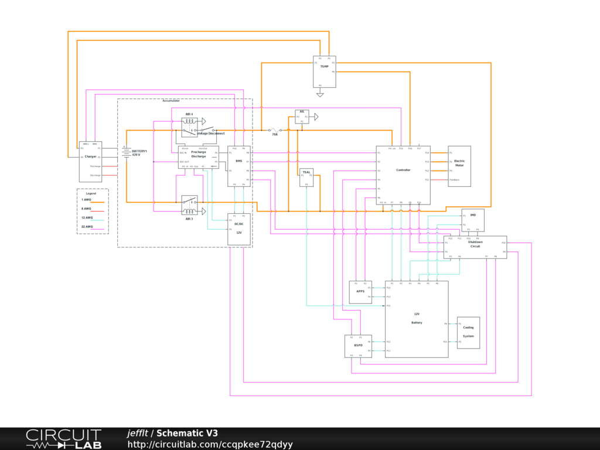Click the AIR 3 relay symbol
The image size is (600, 450).
[x=189, y=205]
